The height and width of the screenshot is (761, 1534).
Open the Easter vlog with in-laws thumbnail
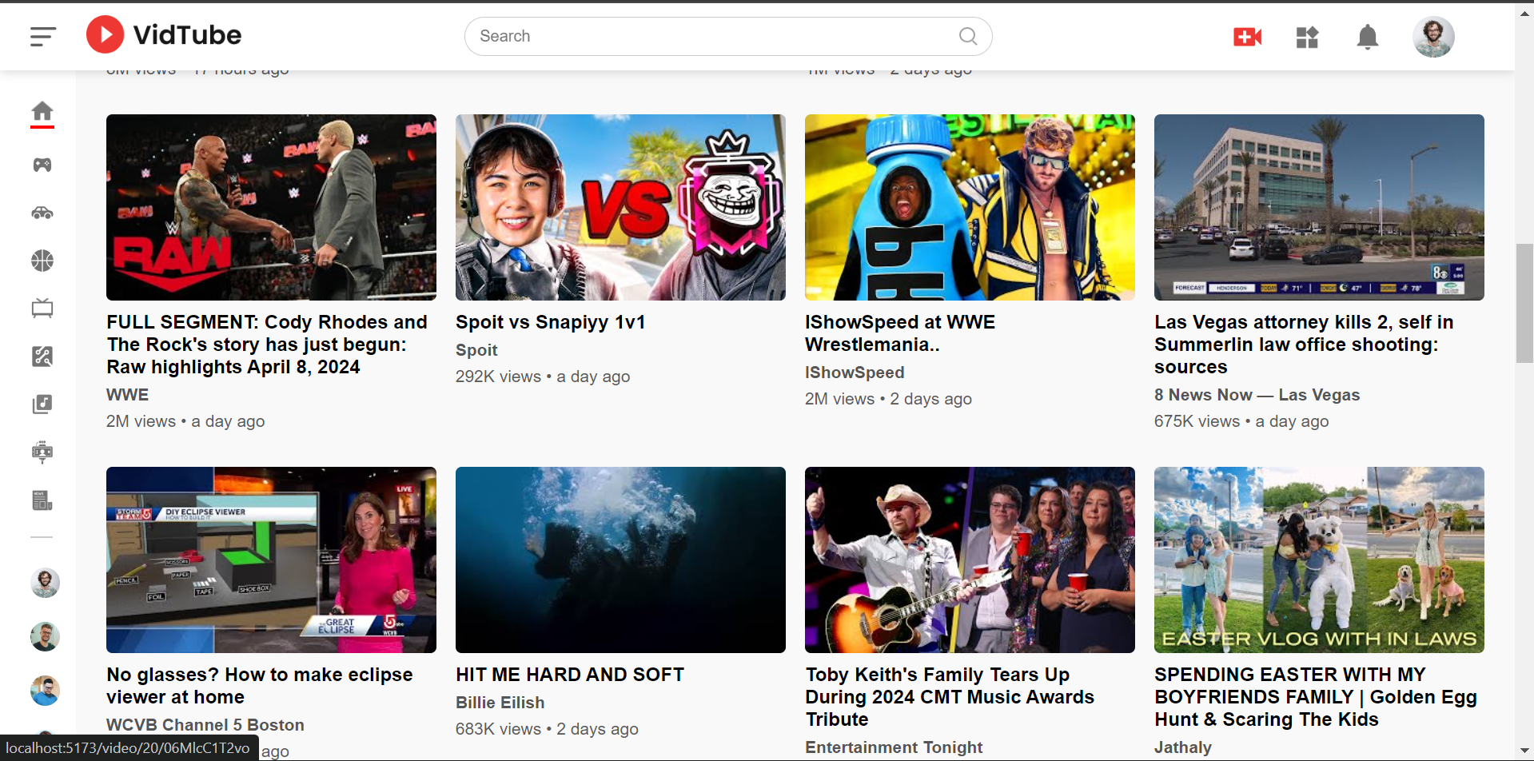[1319, 560]
